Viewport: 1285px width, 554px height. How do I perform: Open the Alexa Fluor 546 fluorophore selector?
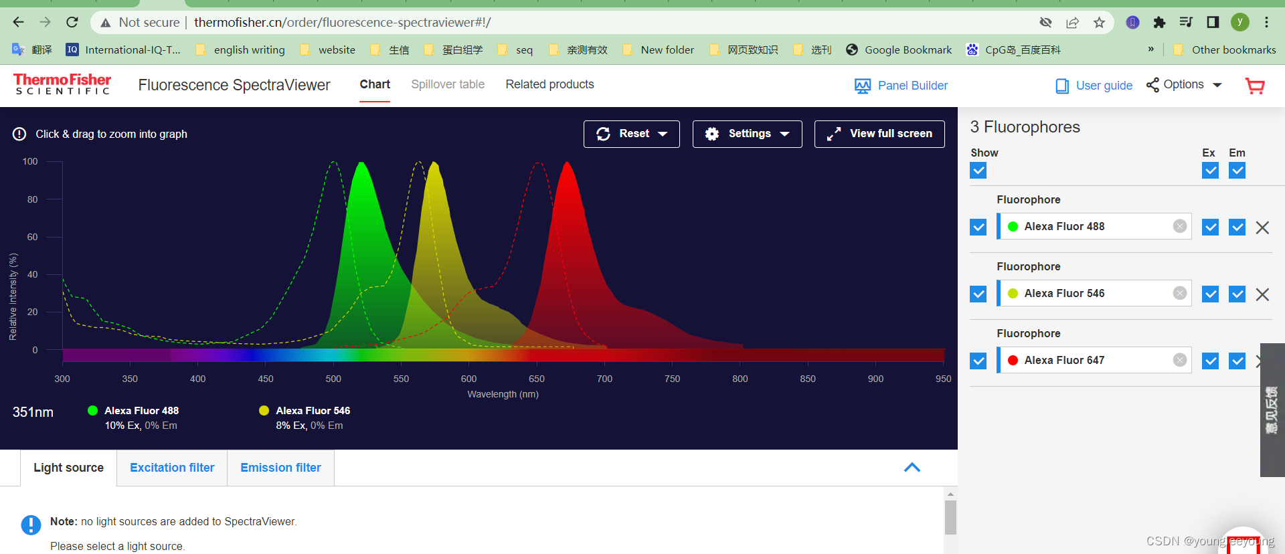(x=1094, y=293)
